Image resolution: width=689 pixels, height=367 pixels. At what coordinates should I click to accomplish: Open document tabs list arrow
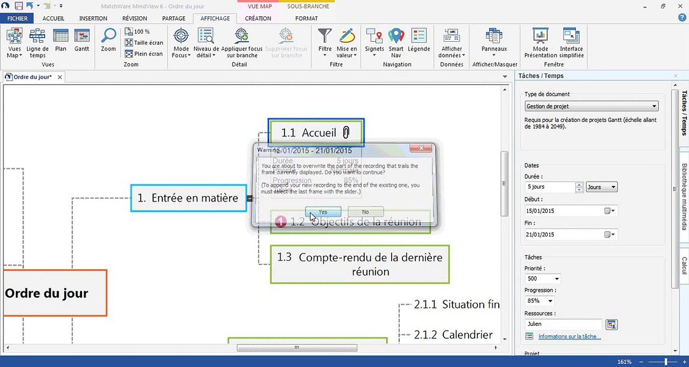pyautogui.click(x=505, y=77)
